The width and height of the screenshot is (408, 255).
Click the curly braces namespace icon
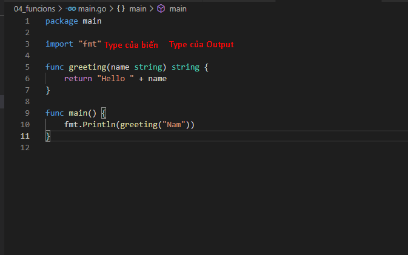click(x=121, y=8)
